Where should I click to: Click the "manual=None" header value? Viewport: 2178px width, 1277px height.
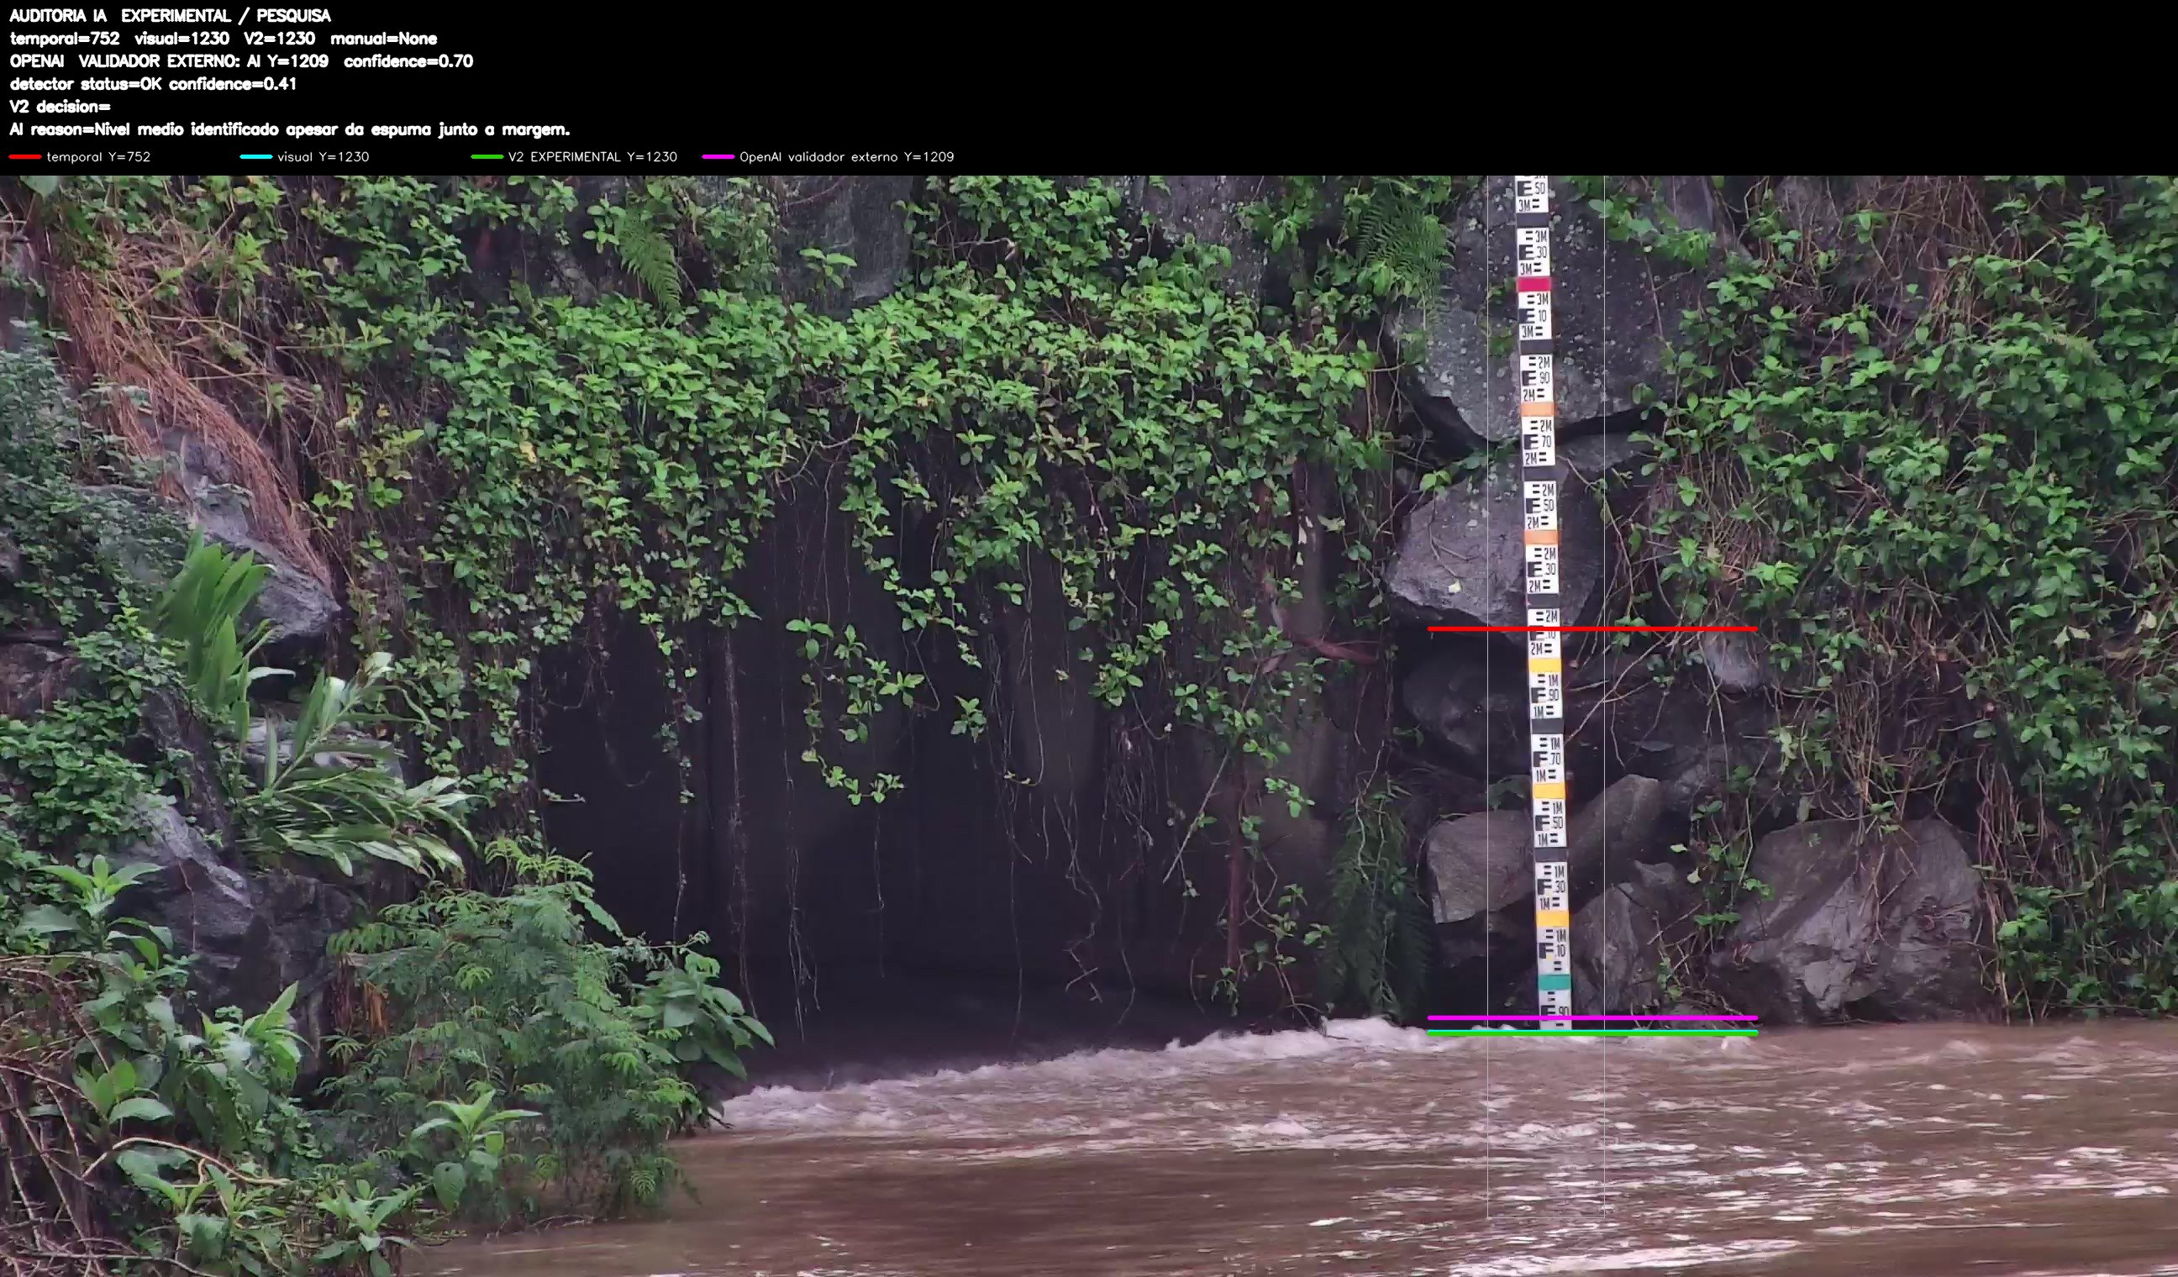click(x=384, y=38)
